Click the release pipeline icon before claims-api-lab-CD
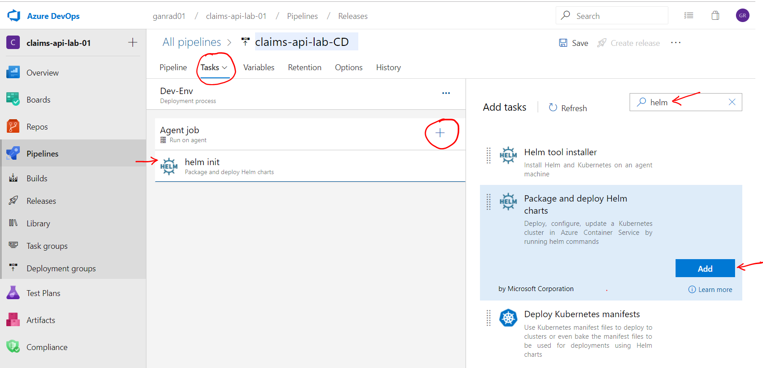Viewport: 763px width, 368px height. (x=245, y=42)
